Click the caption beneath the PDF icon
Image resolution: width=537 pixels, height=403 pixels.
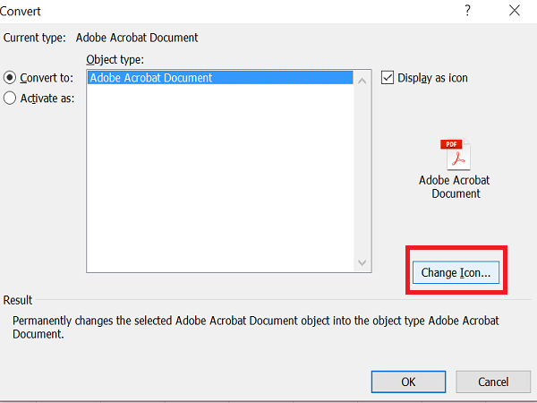(455, 186)
